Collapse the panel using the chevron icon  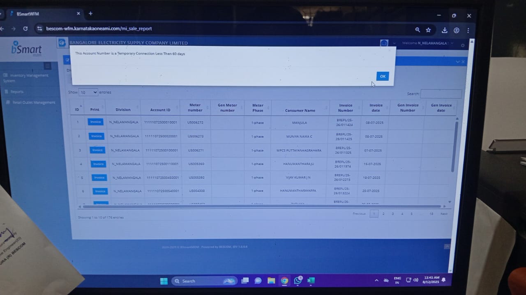click(x=458, y=62)
